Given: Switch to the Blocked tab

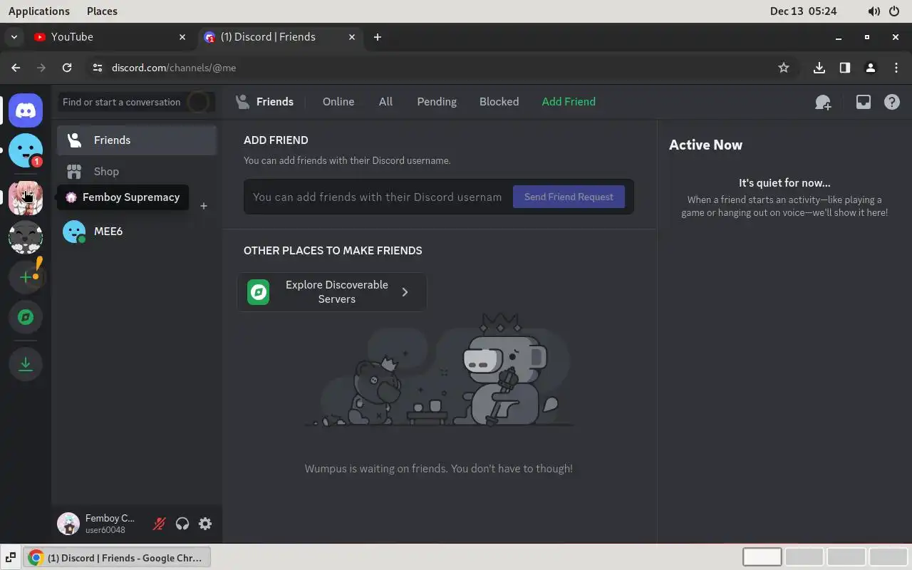Looking at the screenshot, I should click(x=499, y=102).
